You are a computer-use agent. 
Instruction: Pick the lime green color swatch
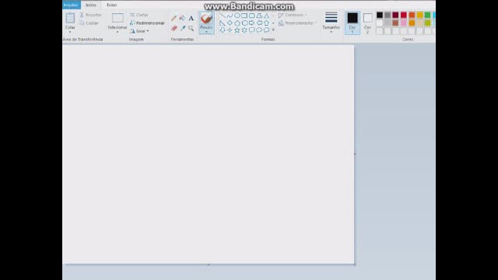coord(427,23)
